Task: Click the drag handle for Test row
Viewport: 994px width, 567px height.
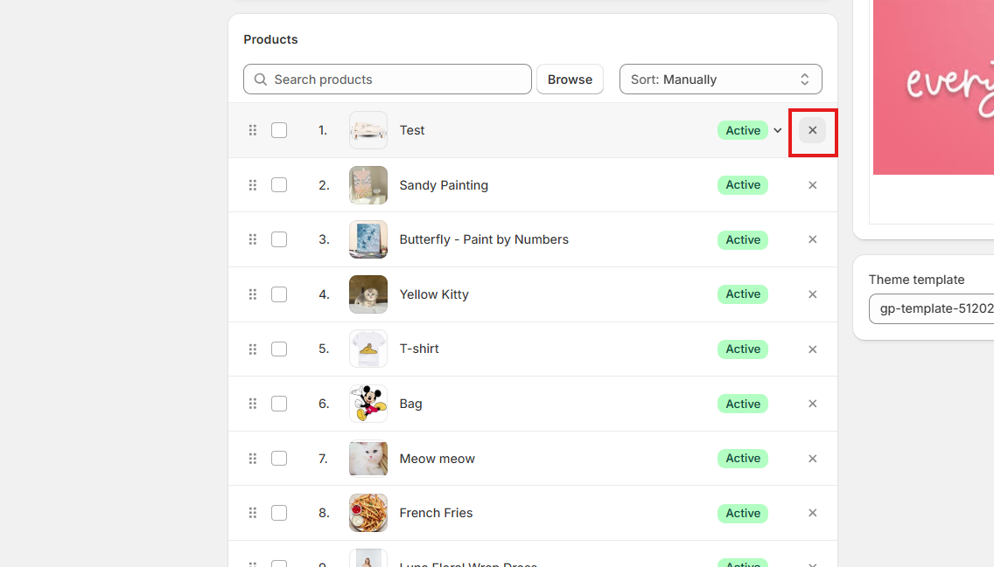Action: (x=253, y=130)
